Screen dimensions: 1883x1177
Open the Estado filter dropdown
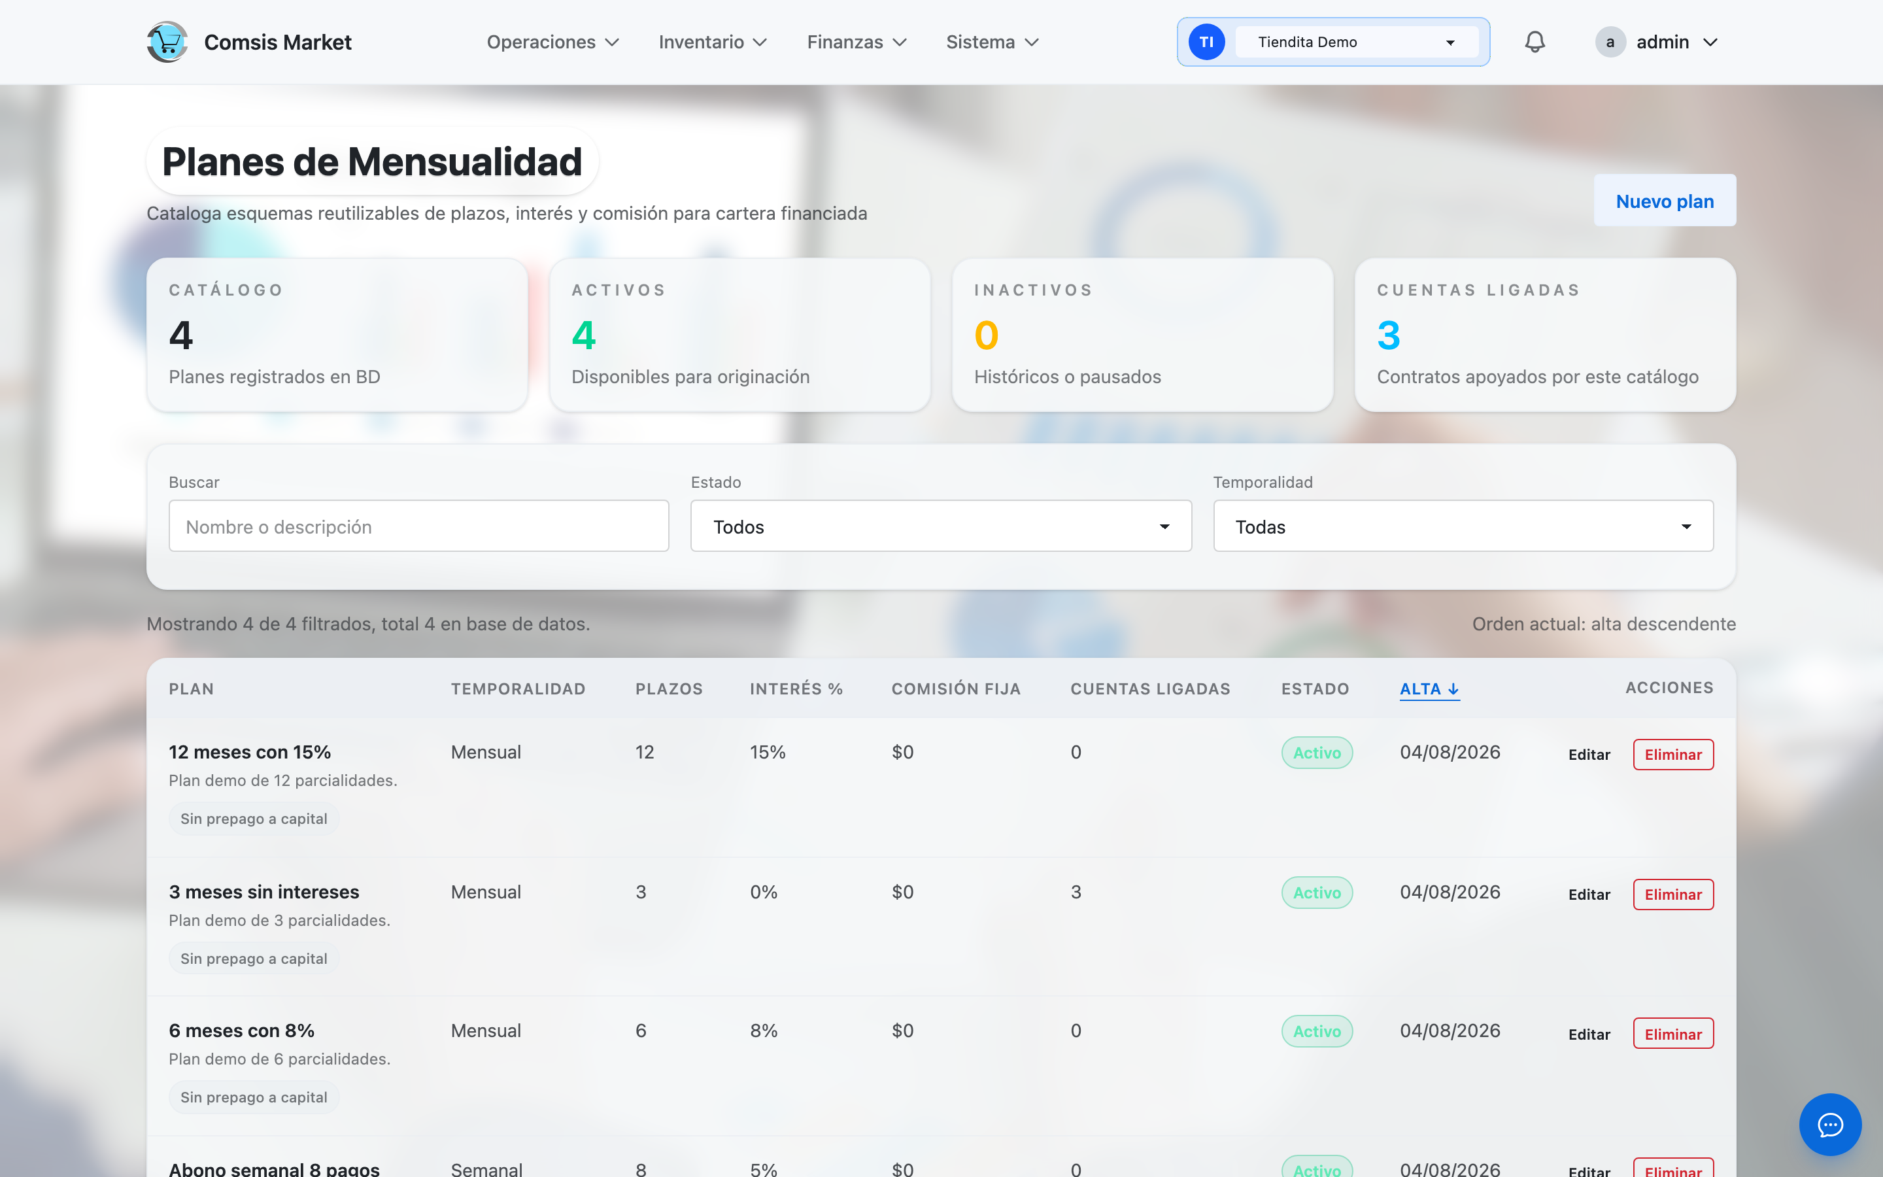(x=941, y=526)
